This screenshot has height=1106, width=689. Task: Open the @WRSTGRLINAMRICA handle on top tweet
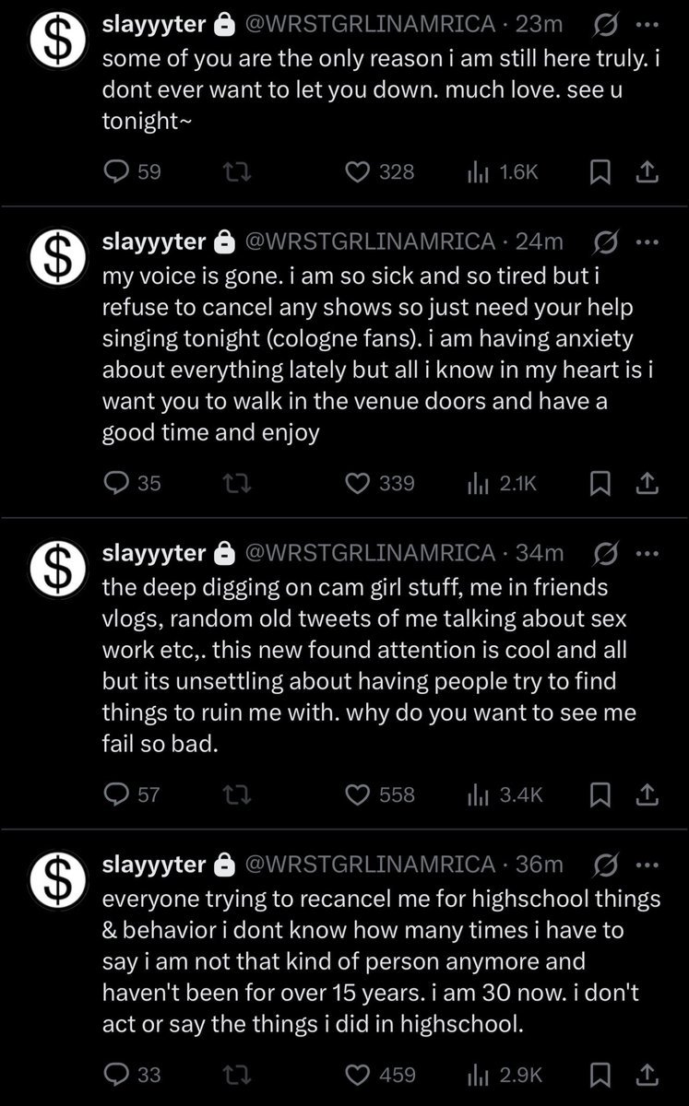[368, 22]
